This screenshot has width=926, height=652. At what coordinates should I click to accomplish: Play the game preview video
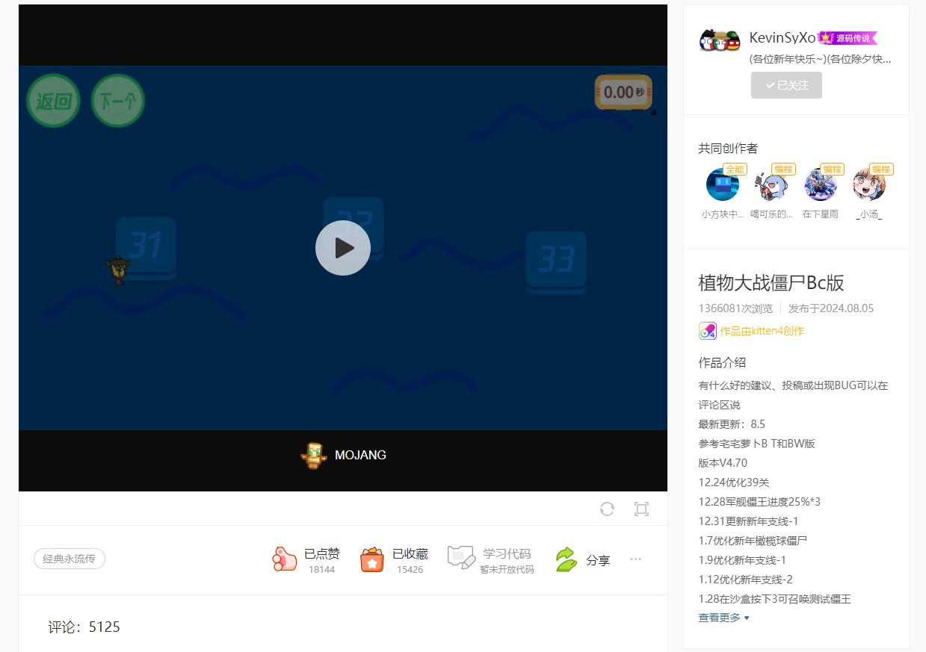point(342,248)
